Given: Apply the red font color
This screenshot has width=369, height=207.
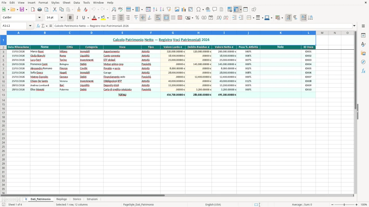Looking at the screenshot, I should tap(94, 18).
